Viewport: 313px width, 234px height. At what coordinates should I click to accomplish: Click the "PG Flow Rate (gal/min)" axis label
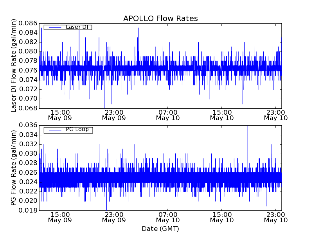click(14, 168)
